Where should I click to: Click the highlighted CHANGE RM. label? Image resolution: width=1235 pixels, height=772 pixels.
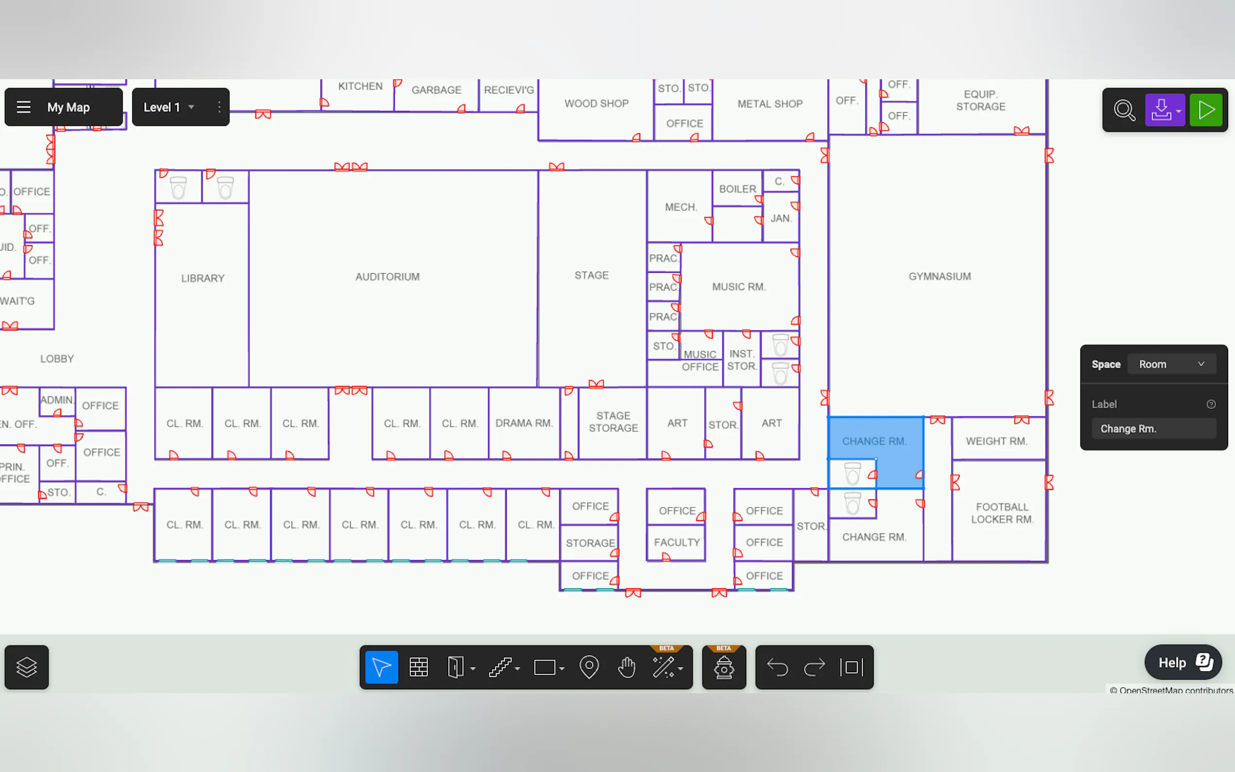[x=874, y=441]
